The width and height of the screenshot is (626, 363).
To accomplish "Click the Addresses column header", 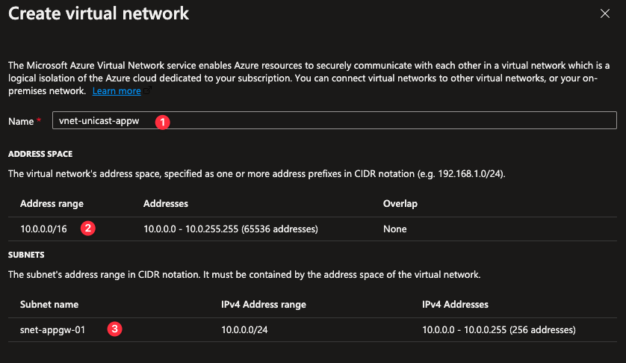I will click(165, 203).
